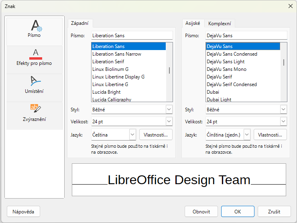Viewport: 297px width, 223px height.
Task: Expand the Čeština language dropdown
Action: (132, 135)
